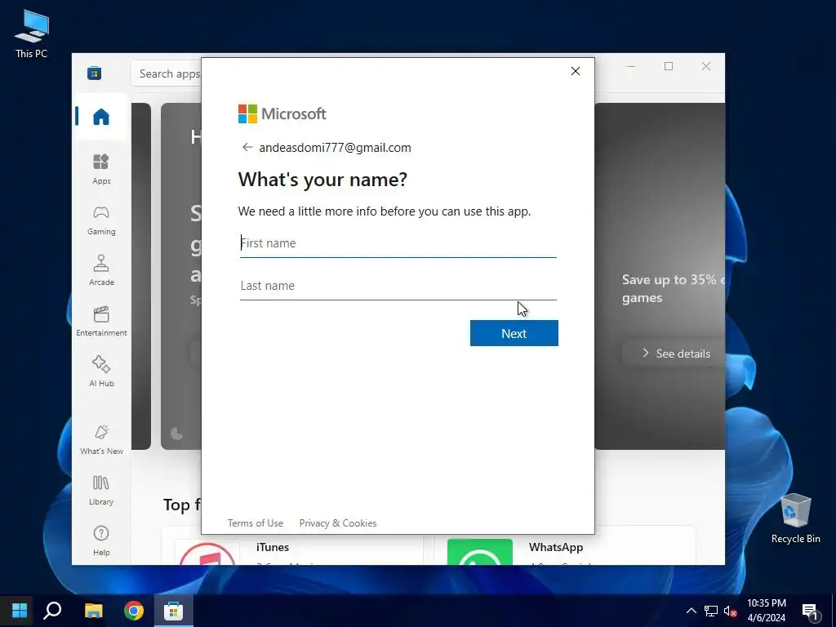The width and height of the screenshot is (836, 627).
Task: Open Help in Store sidebar
Action: point(101,540)
